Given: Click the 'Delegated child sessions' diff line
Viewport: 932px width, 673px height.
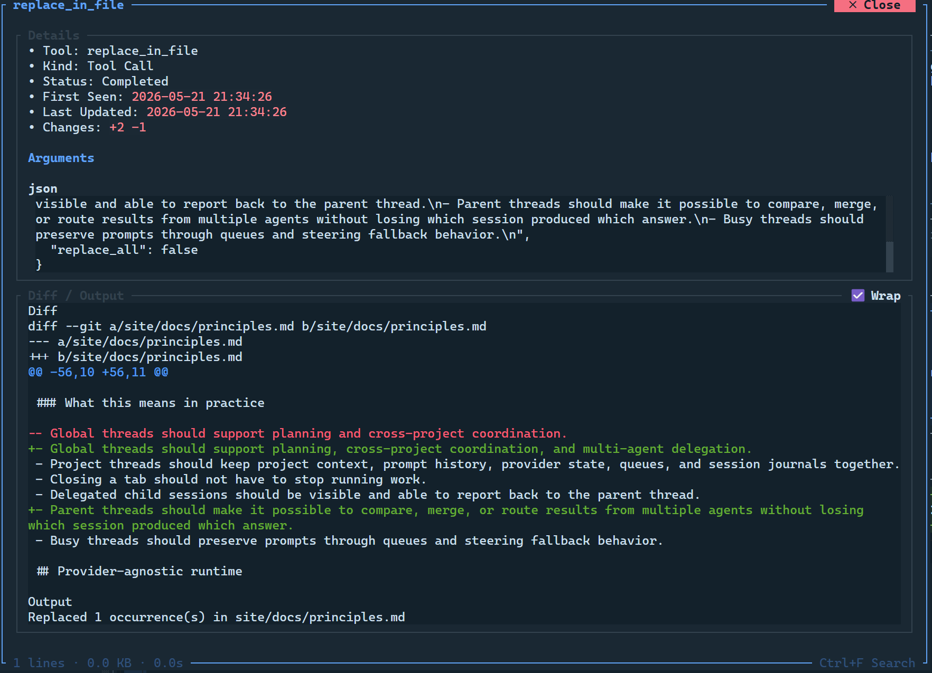Looking at the screenshot, I should 368,495.
